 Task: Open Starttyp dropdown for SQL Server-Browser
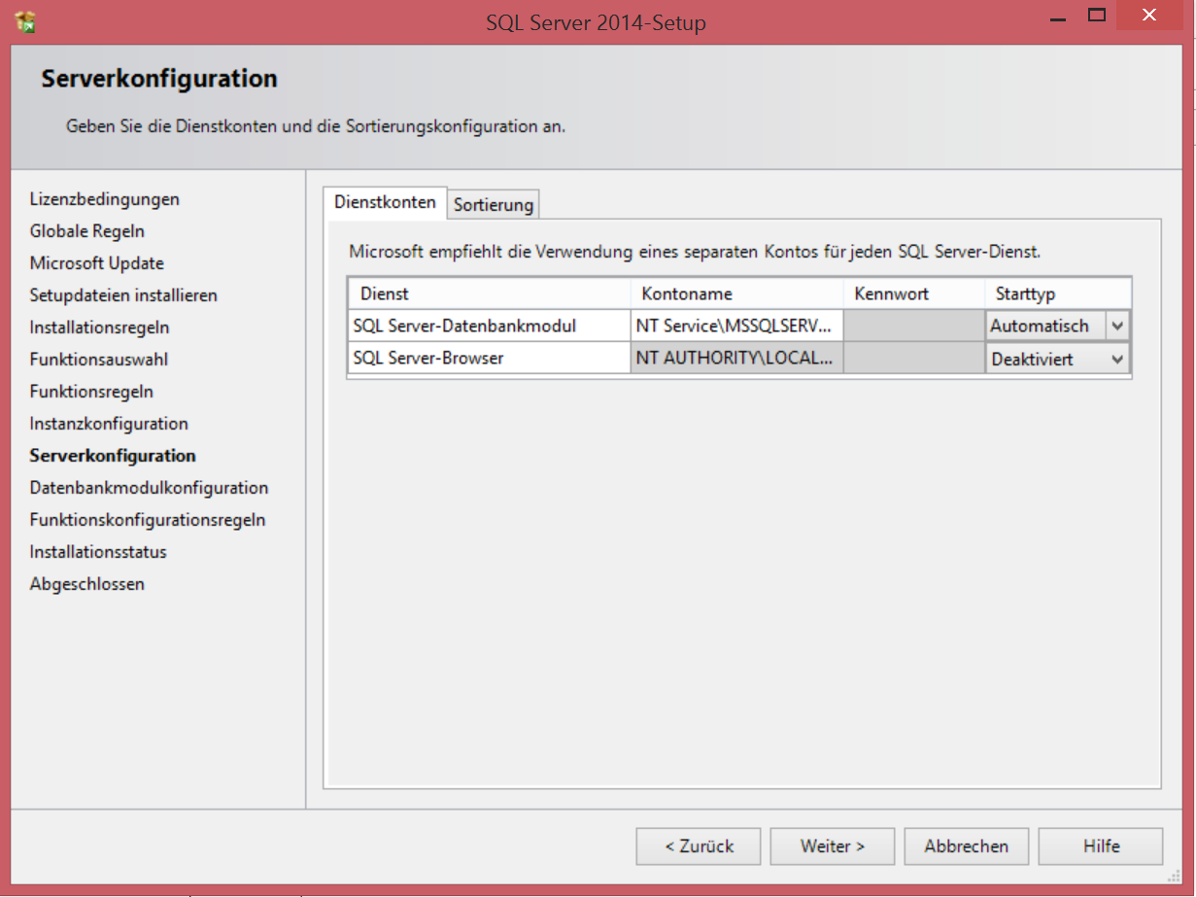point(1117,359)
